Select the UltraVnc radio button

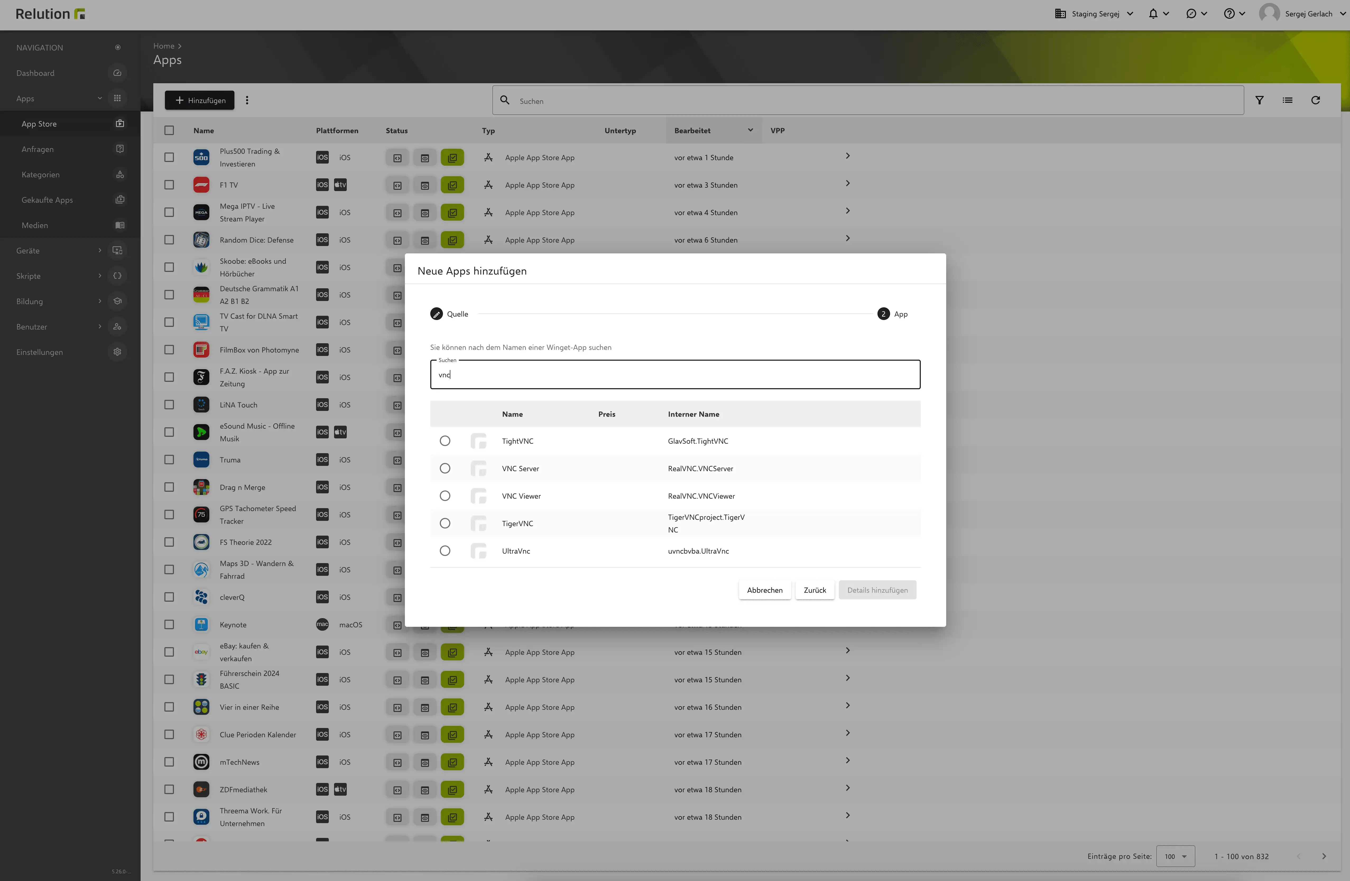pos(445,551)
